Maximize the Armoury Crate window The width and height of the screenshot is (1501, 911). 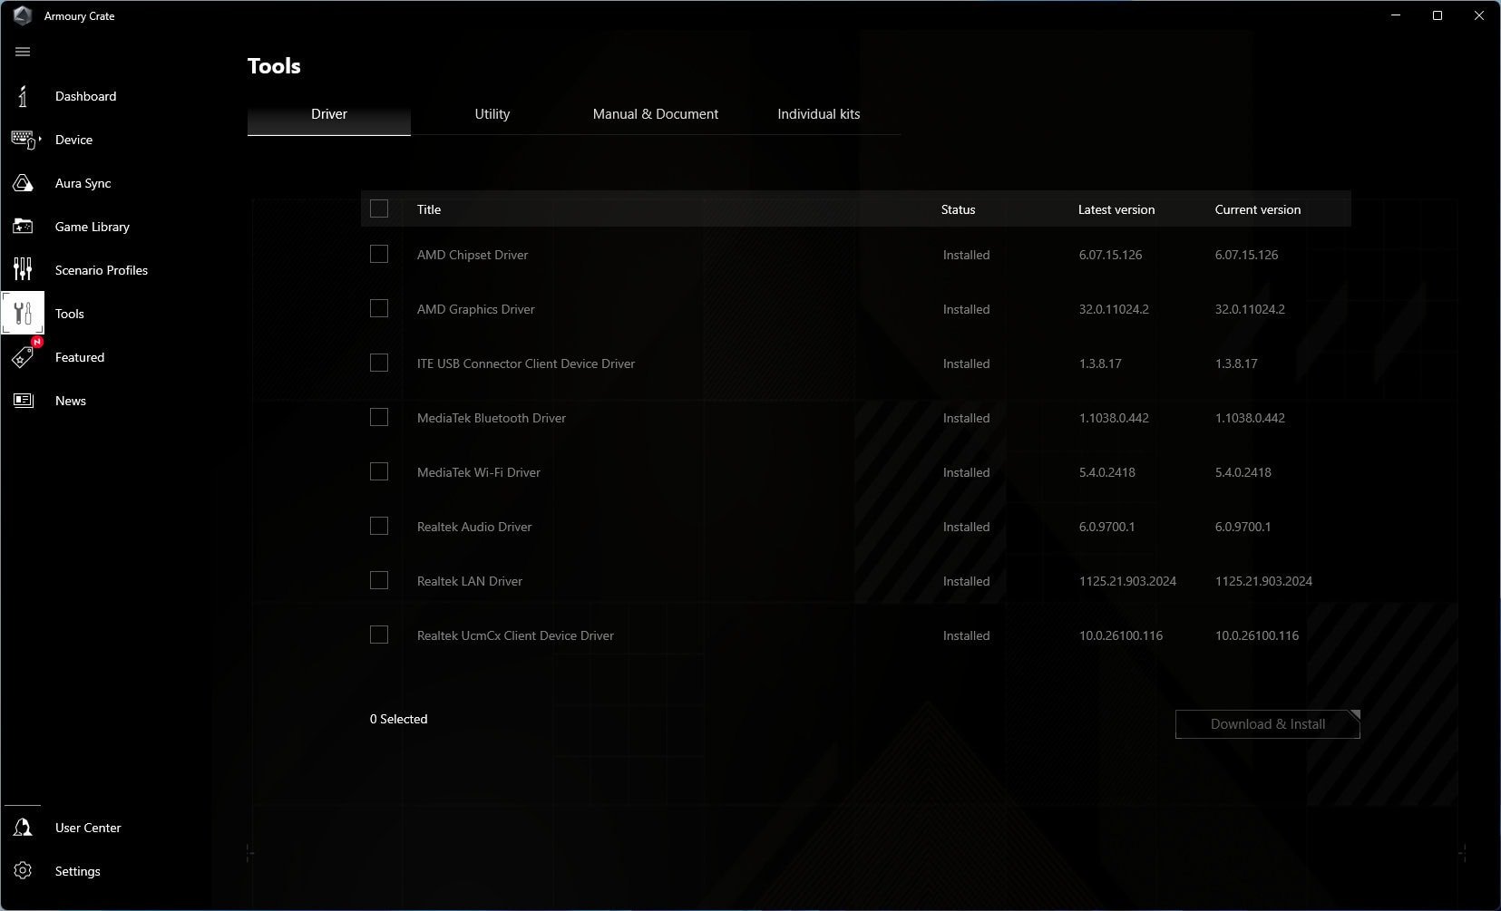[x=1438, y=15]
